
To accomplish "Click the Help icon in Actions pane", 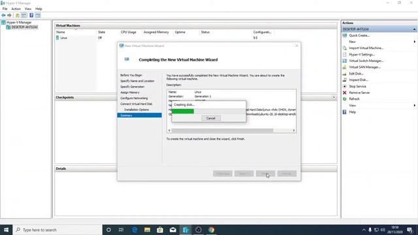I will (344, 112).
